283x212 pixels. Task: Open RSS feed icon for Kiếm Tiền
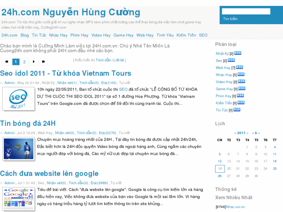coord(241,102)
